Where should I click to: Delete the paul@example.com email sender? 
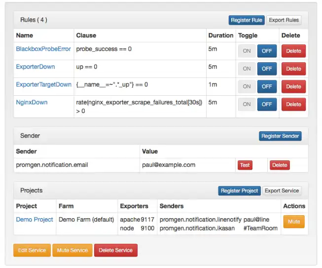(x=280, y=165)
